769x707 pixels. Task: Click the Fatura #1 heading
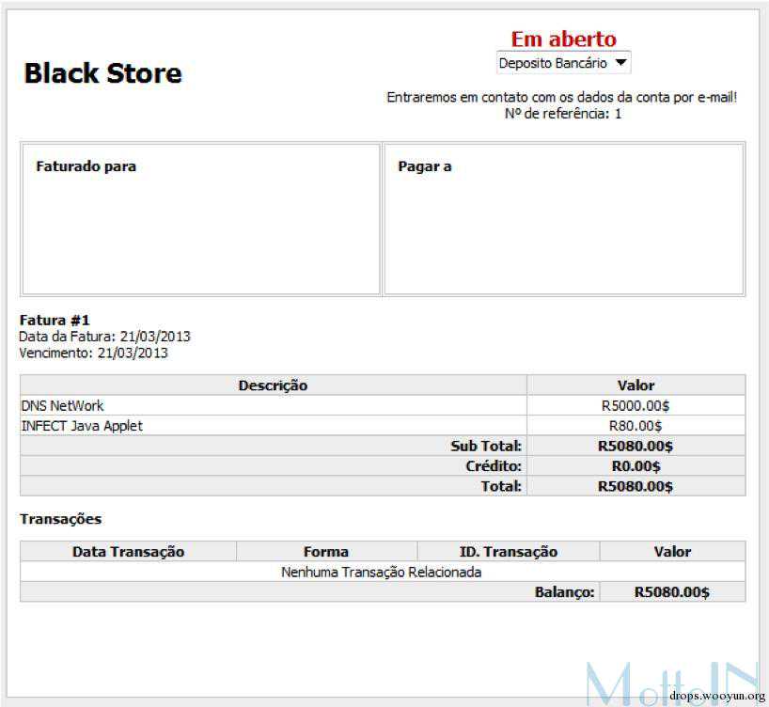coord(55,321)
